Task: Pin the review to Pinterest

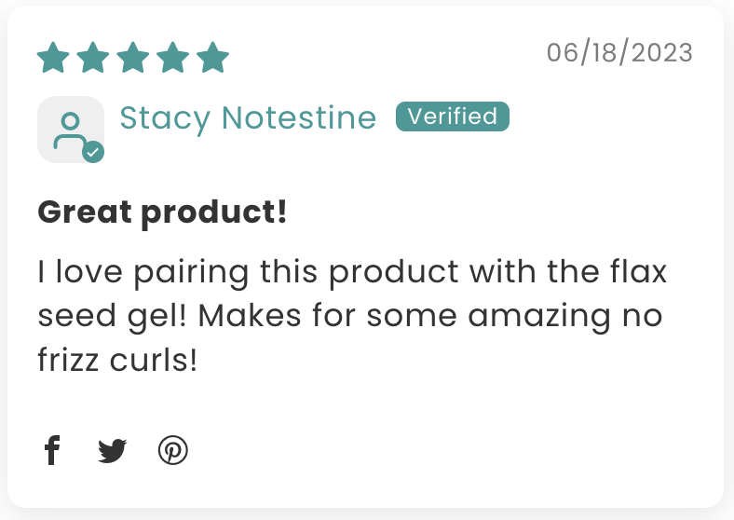Action: pyautogui.click(x=172, y=450)
